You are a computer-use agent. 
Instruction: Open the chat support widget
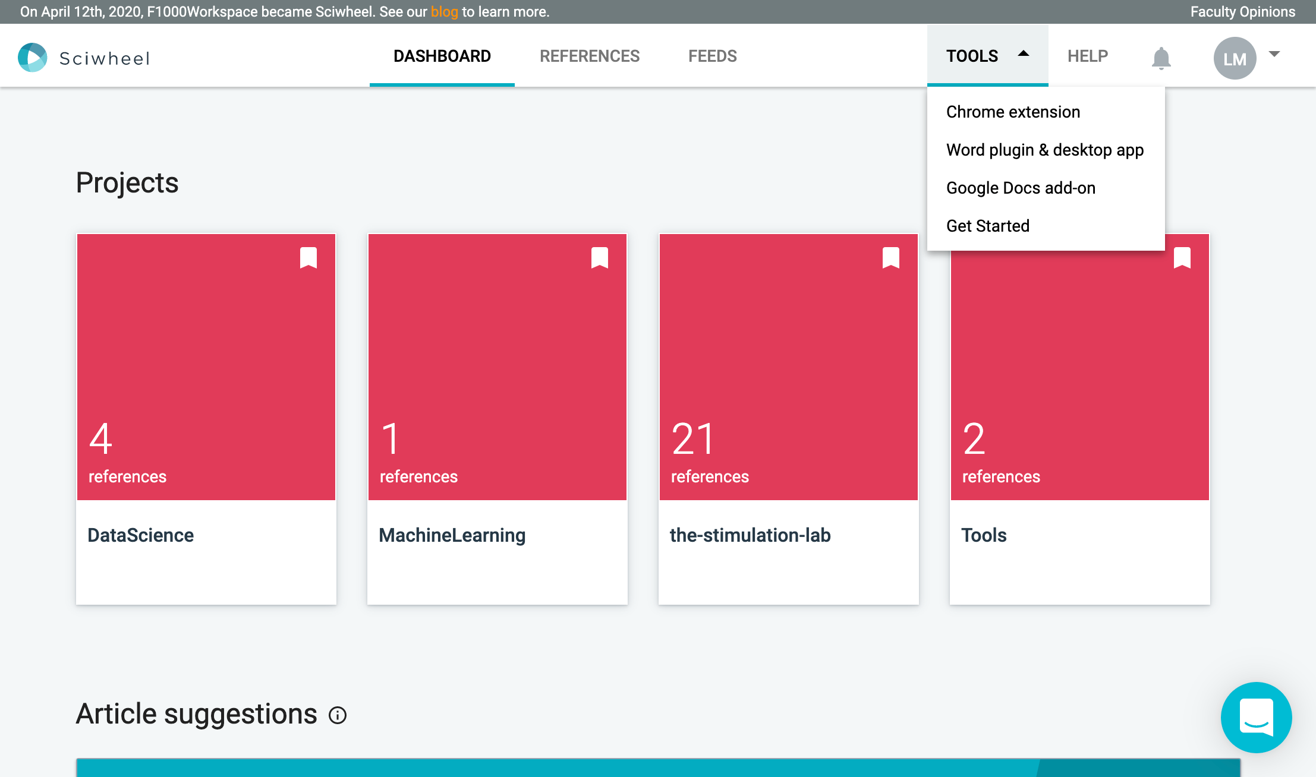pyautogui.click(x=1256, y=717)
